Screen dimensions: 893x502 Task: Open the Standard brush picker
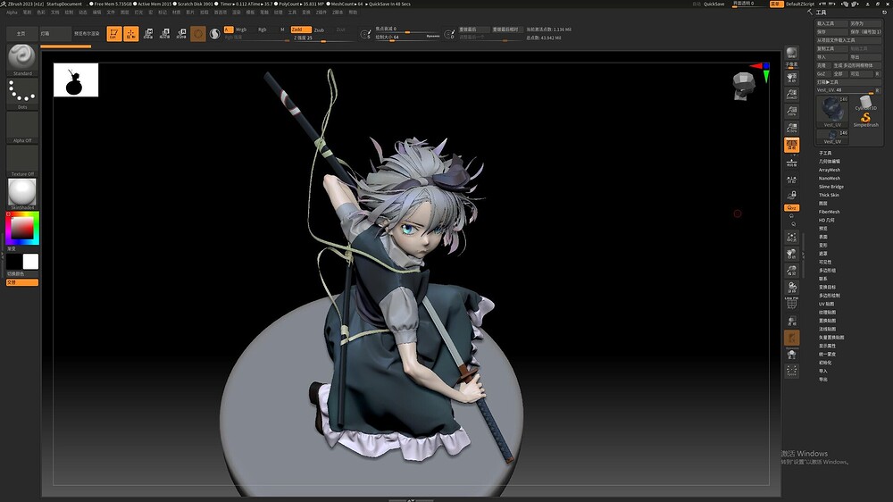coord(22,59)
